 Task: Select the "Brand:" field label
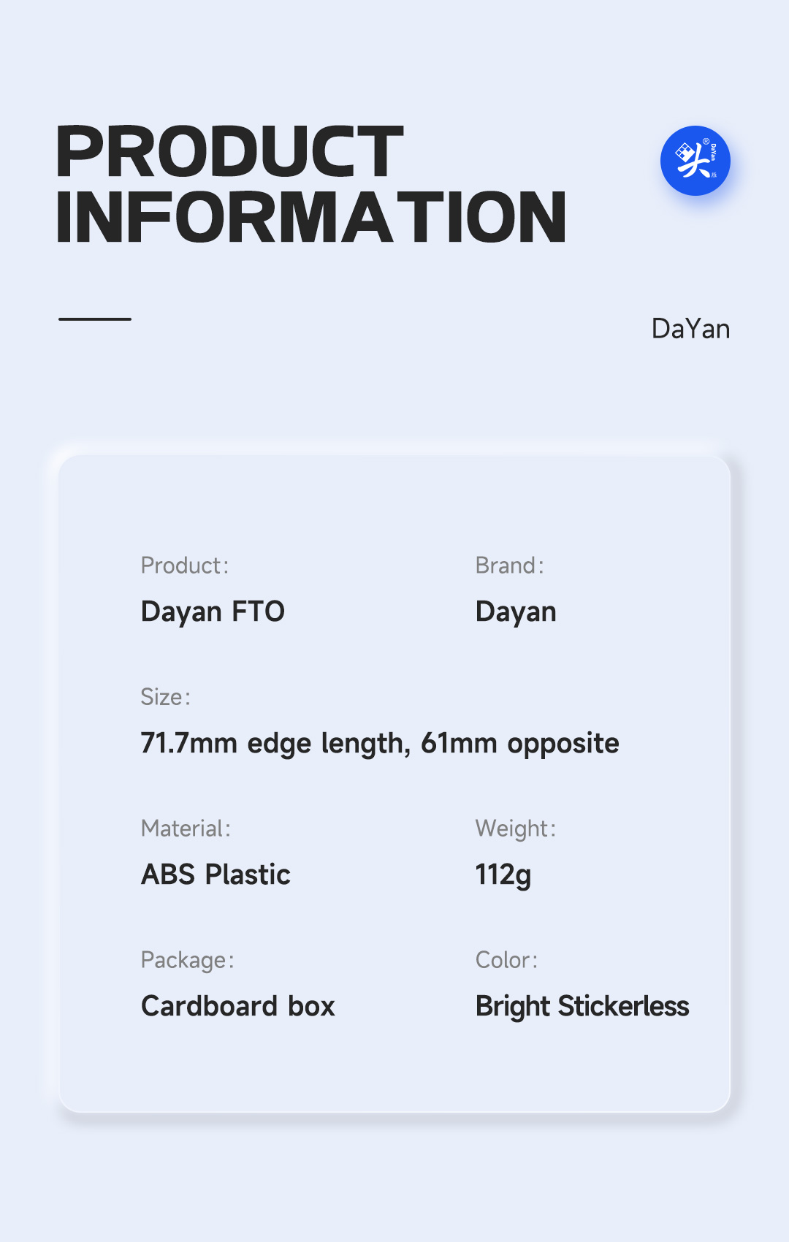(509, 565)
